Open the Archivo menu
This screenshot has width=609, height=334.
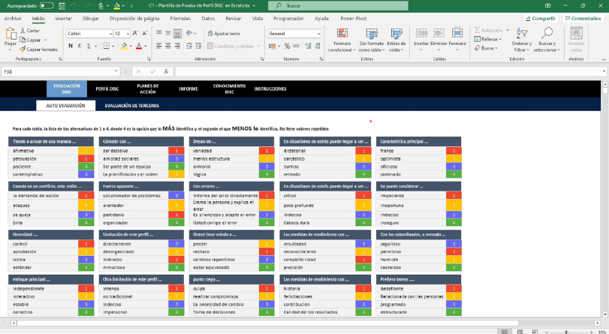click(13, 18)
